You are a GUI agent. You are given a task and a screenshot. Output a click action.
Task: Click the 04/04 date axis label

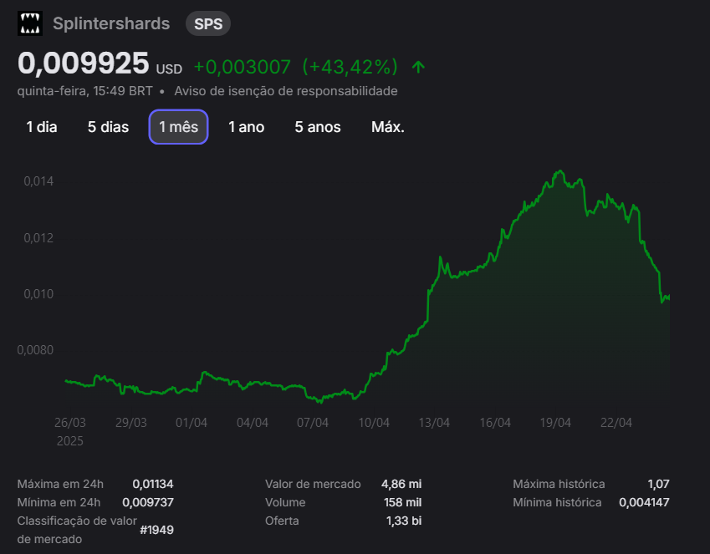[x=253, y=423]
